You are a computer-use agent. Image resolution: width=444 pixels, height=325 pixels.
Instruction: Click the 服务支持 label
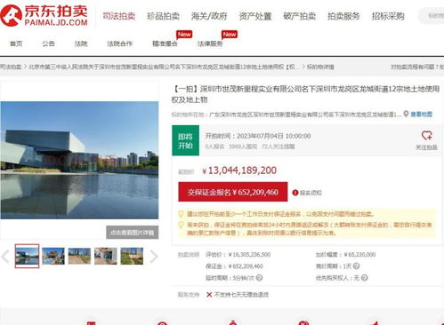click(189, 295)
